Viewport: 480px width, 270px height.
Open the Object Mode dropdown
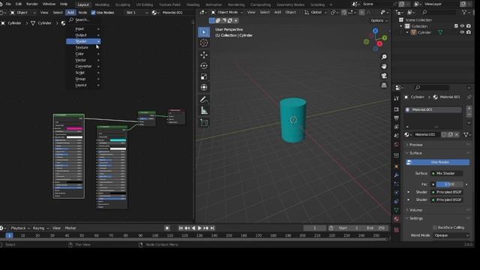(227, 13)
